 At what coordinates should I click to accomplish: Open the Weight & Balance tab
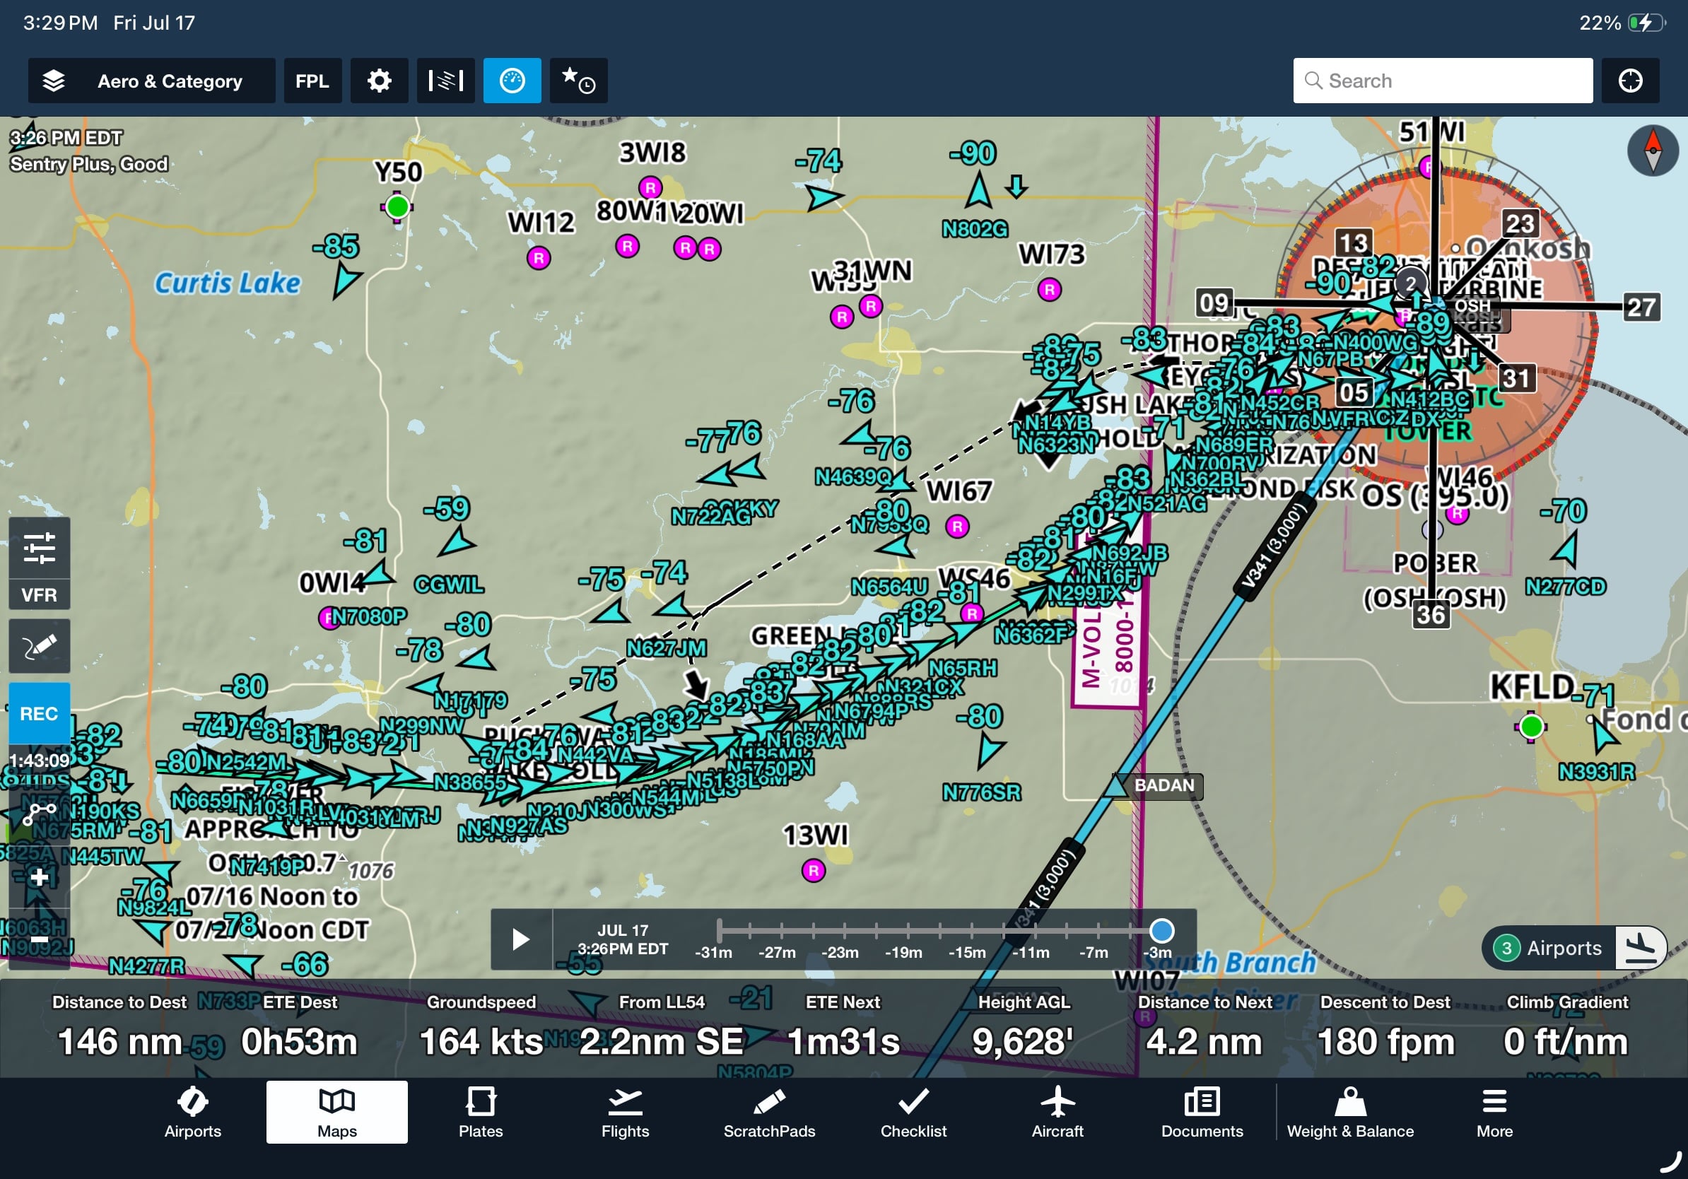[1350, 1113]
